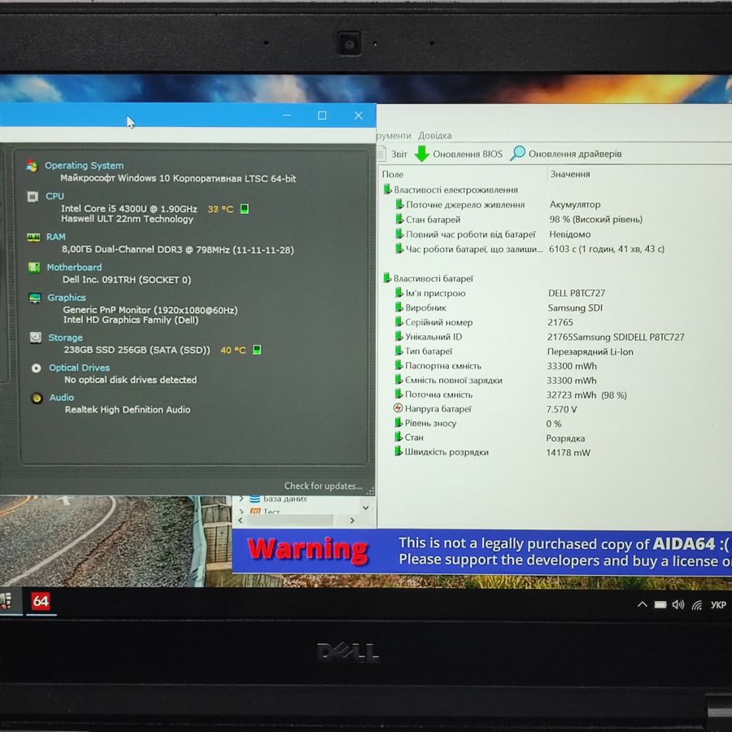Click the Звіт report toolbar button

click(x=394, y=154)
